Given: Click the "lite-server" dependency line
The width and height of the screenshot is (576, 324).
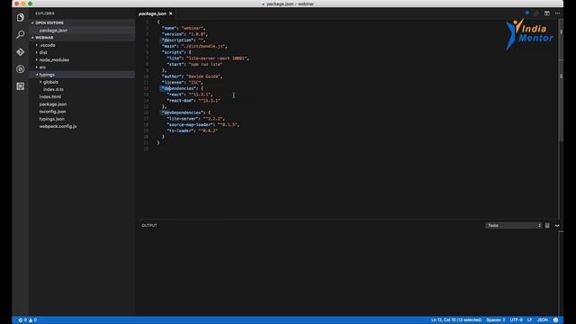Looking at the screenshot, I should [x=195, y=119].
